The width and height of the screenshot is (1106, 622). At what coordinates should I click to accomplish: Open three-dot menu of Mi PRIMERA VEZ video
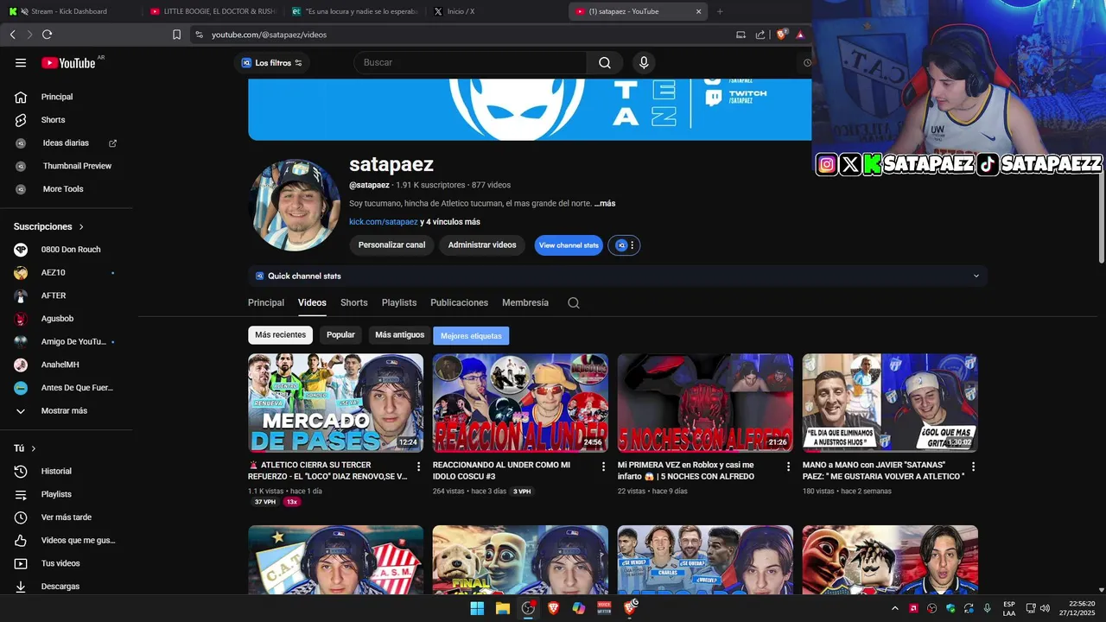pyautogui.click(x=788, y=466)
